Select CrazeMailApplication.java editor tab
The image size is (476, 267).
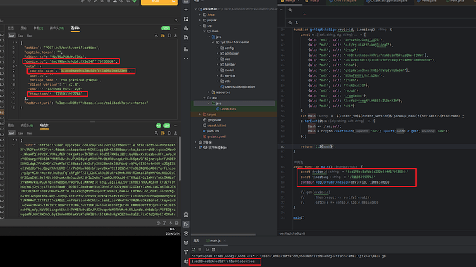tap(386, 1)
